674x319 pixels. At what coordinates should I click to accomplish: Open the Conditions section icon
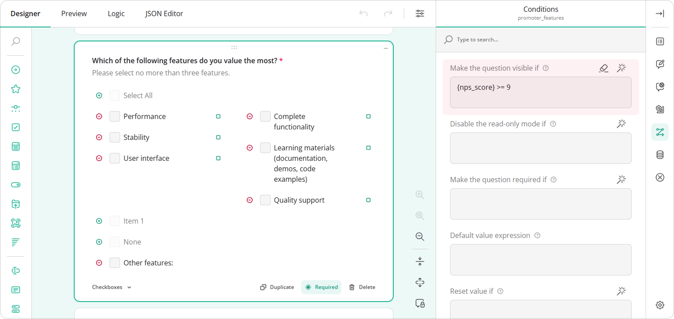coord(660,132)
